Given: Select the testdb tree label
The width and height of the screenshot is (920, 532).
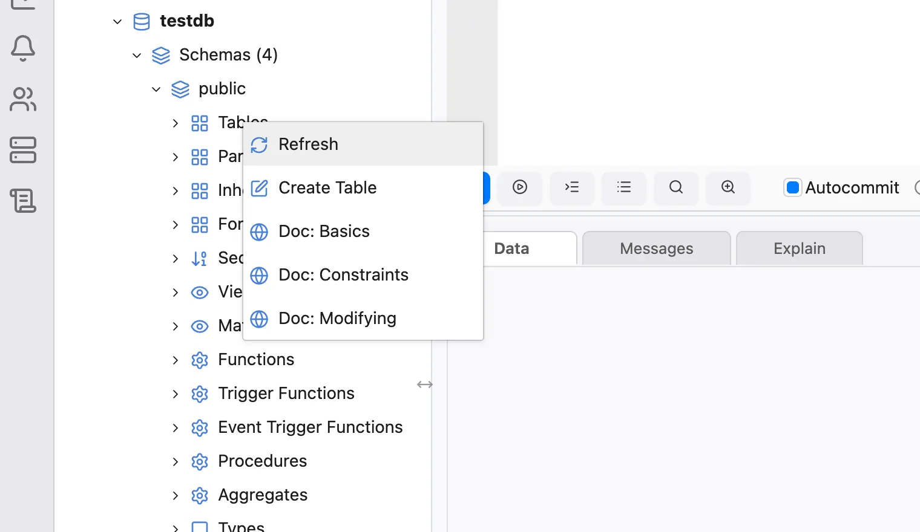Looking at the screenshot, I should point(187,21).
